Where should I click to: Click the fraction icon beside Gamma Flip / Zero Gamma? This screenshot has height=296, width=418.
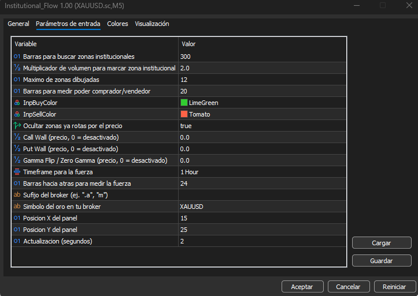pyautogui.click(x=17, y=160)
